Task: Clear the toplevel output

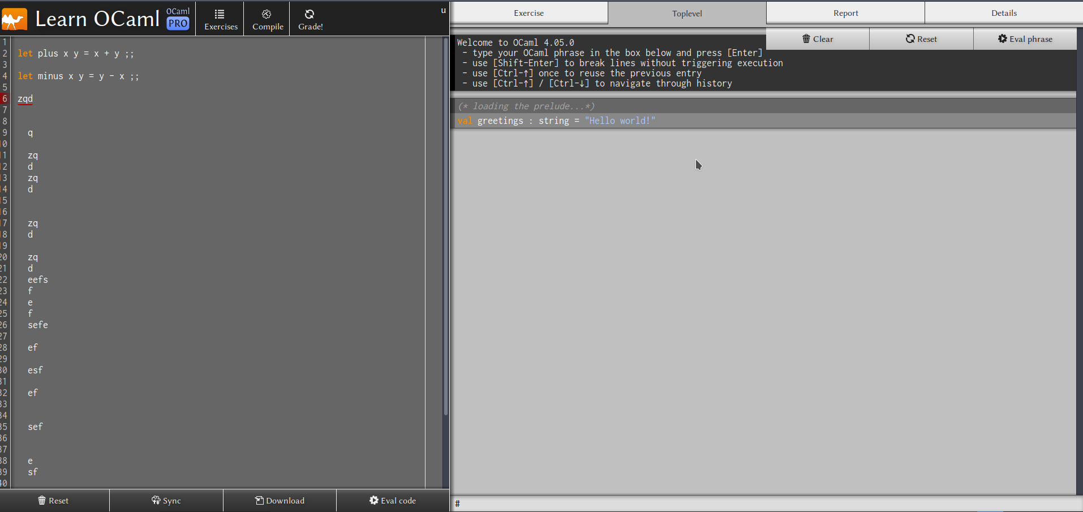Action: (x=818, y=39)
